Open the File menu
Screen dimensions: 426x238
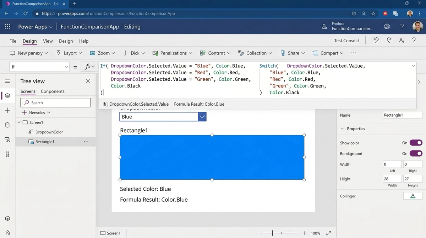[x=13, y=41]
